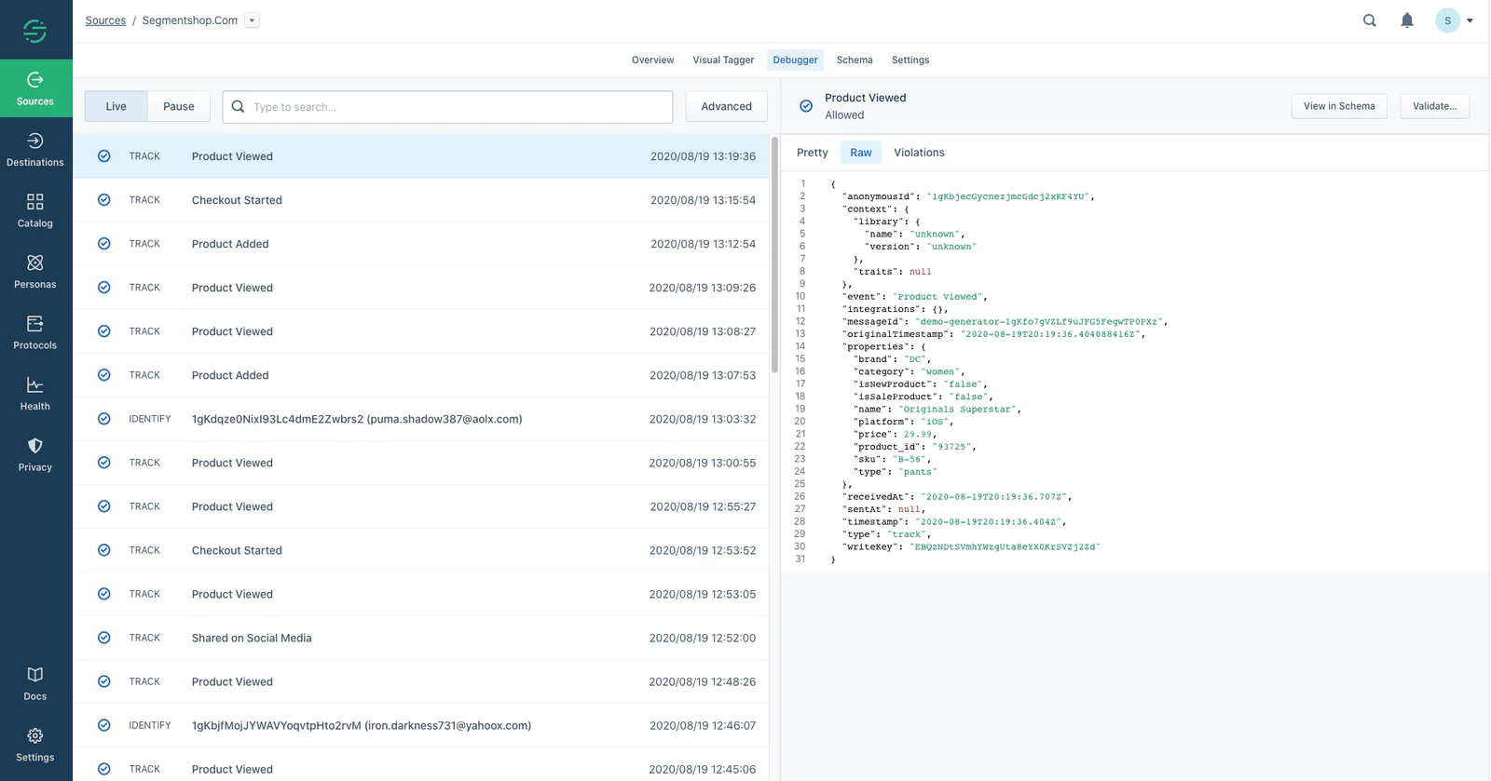
Task: Click "Originals Superstar" name value
Action: (x=957, y=409)
